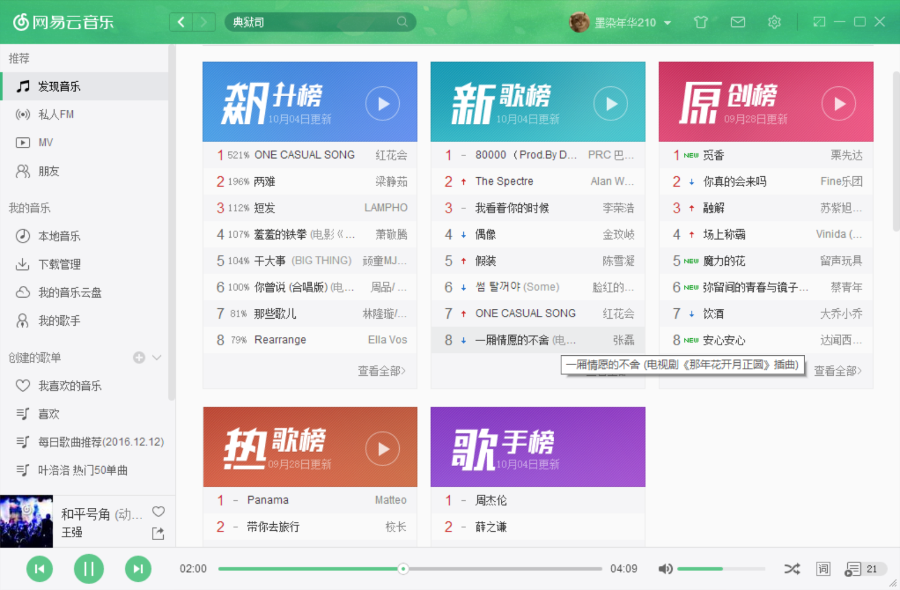The height and width of the screenshot is (590, 900).
Task: Open 发现音乐 in sidebar
Action: click(85, 86)
